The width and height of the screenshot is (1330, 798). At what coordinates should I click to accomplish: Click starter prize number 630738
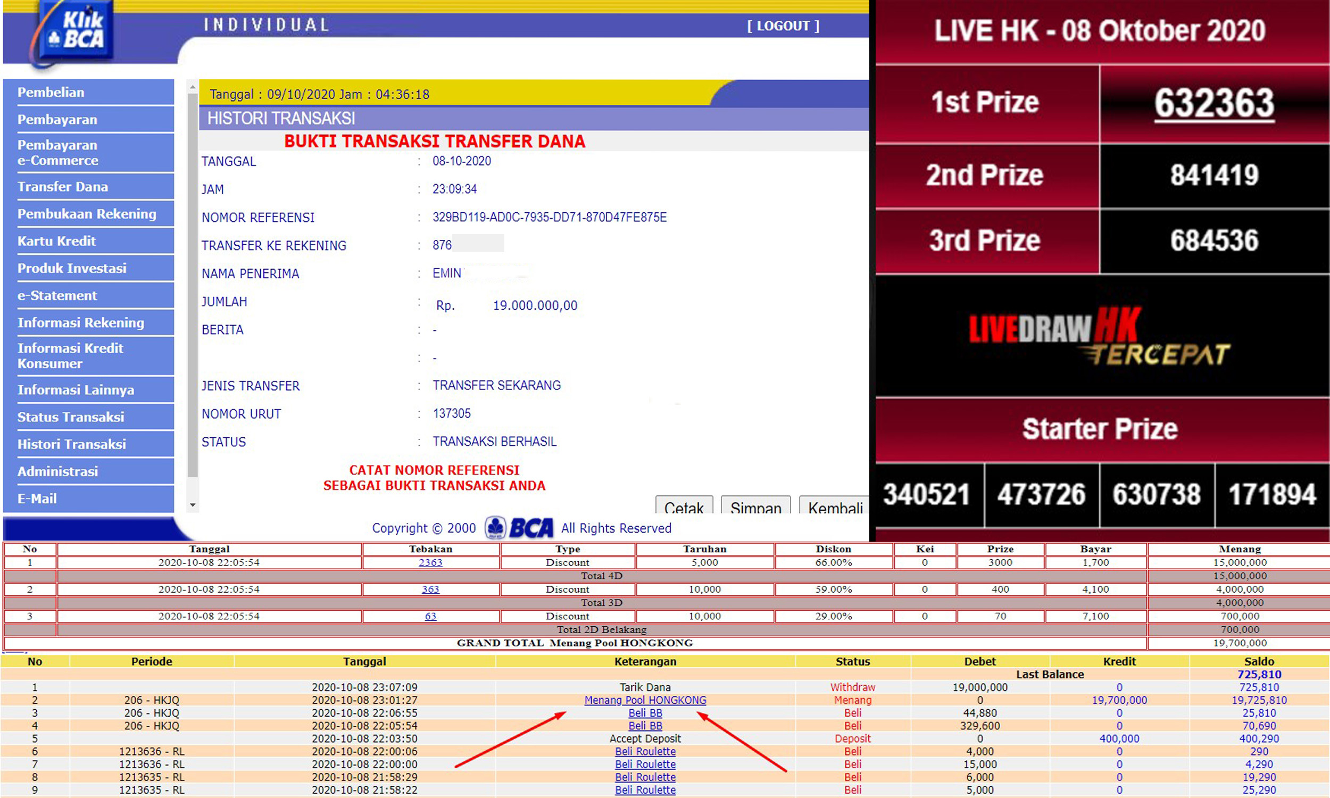click(x=1157, y=495)
